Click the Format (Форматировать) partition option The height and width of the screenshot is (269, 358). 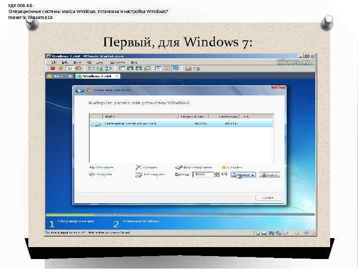(194, 168)
